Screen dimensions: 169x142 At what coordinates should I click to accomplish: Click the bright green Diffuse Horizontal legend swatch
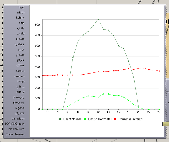click(x=85, y=119)
